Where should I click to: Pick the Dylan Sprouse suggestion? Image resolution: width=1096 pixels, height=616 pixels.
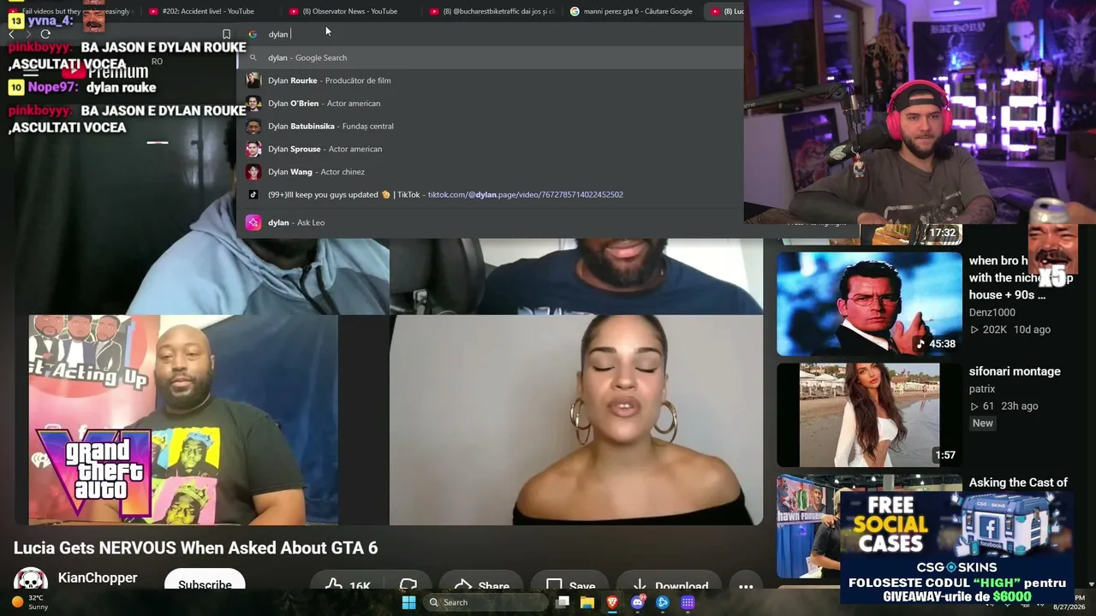(x=490, y=149)
